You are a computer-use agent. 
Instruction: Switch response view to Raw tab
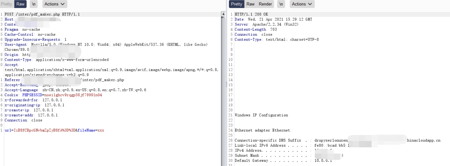[x=250, y=4]
